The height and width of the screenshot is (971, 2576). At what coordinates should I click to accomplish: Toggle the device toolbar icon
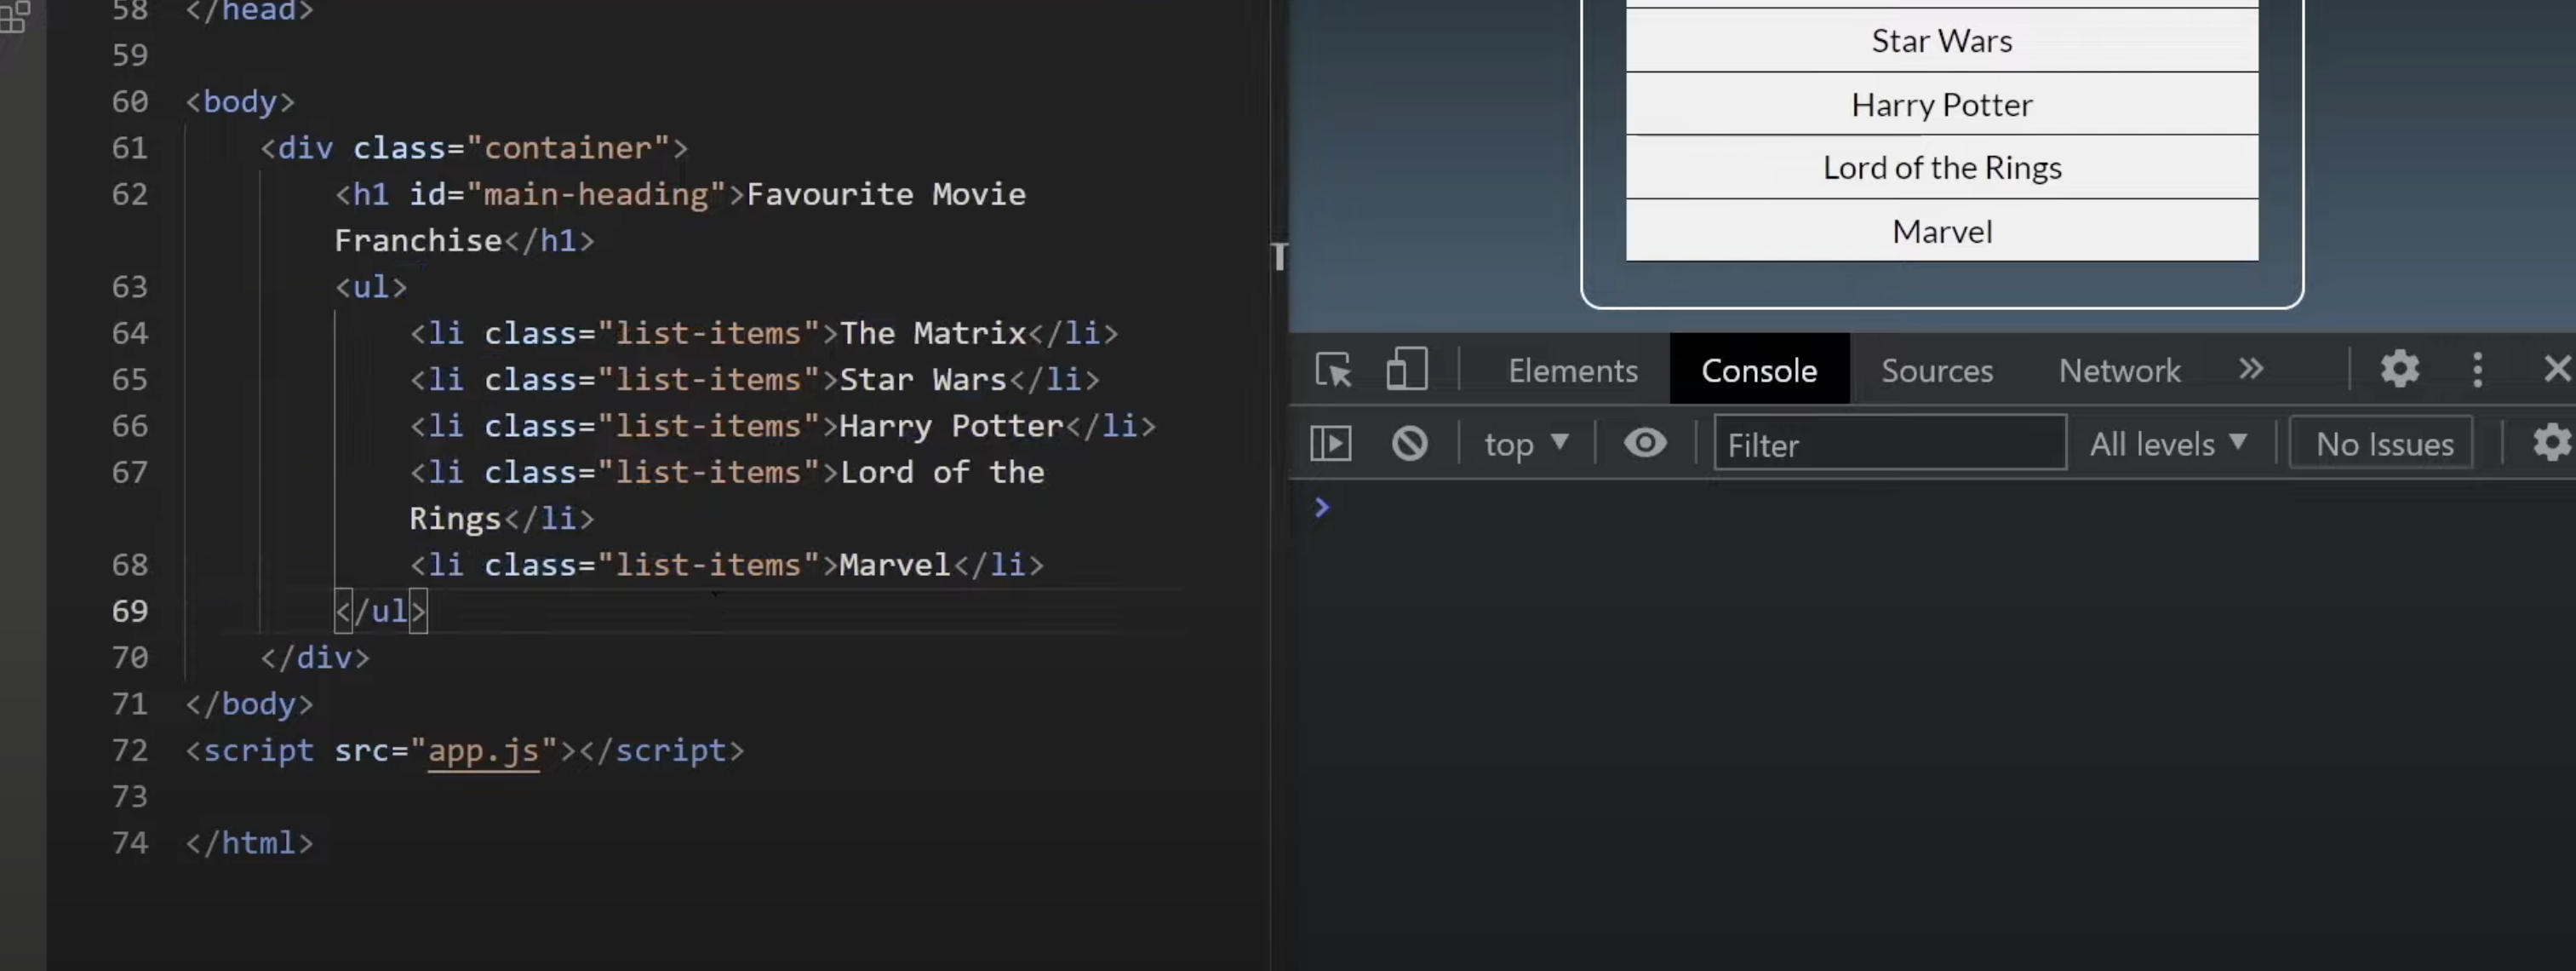tap(1406, 370)
